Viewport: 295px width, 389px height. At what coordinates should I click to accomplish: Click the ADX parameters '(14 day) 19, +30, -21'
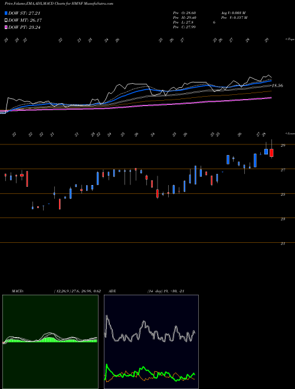click(x=165, y=291)
